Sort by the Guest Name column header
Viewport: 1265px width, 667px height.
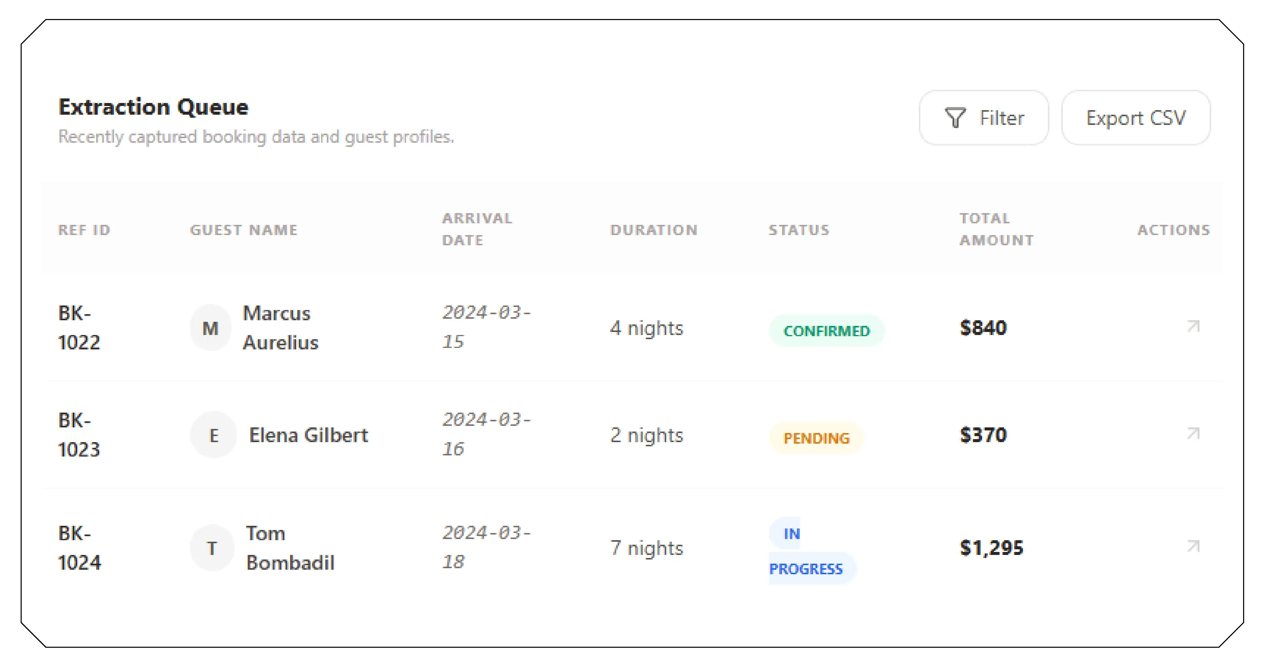(244, 230)
